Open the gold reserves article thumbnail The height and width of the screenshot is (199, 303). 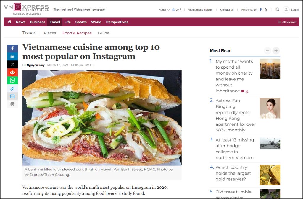(x=270, y=175)
